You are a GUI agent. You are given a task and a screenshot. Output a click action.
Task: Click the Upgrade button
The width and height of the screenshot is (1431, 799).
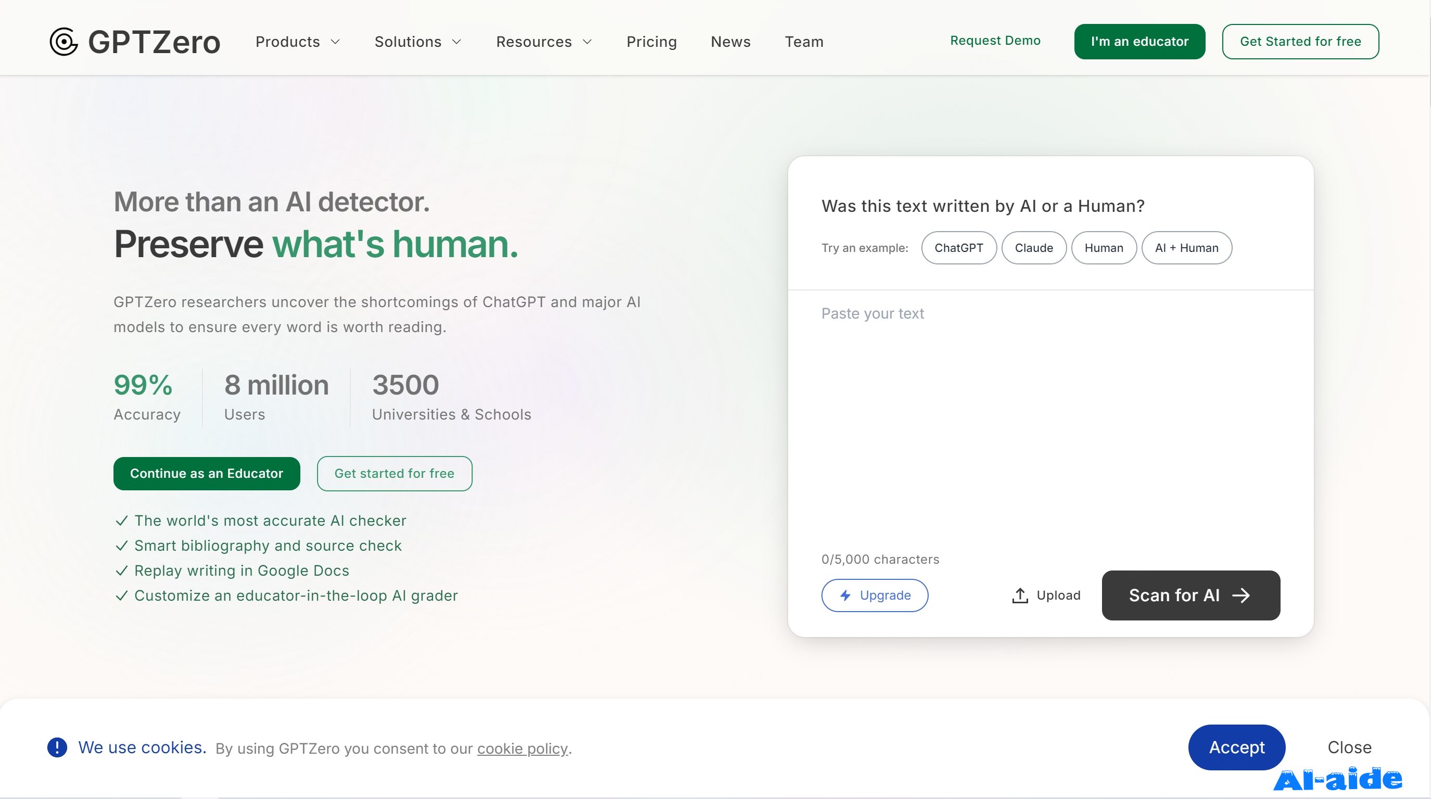click(x=875, y=595)
